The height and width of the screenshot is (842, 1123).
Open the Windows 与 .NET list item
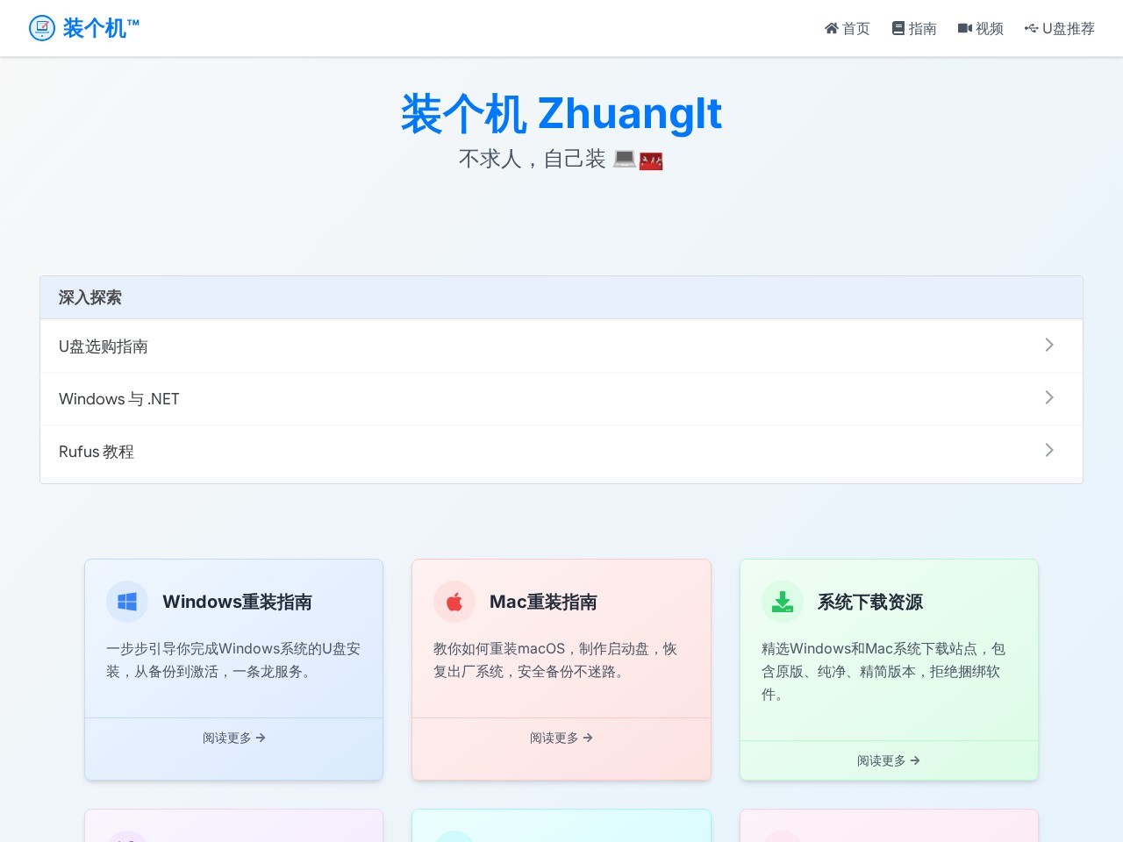(x=561, y=399)
